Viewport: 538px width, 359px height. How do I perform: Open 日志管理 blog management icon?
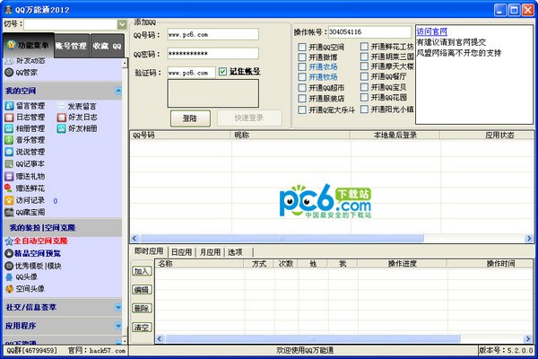pos(9,118)
